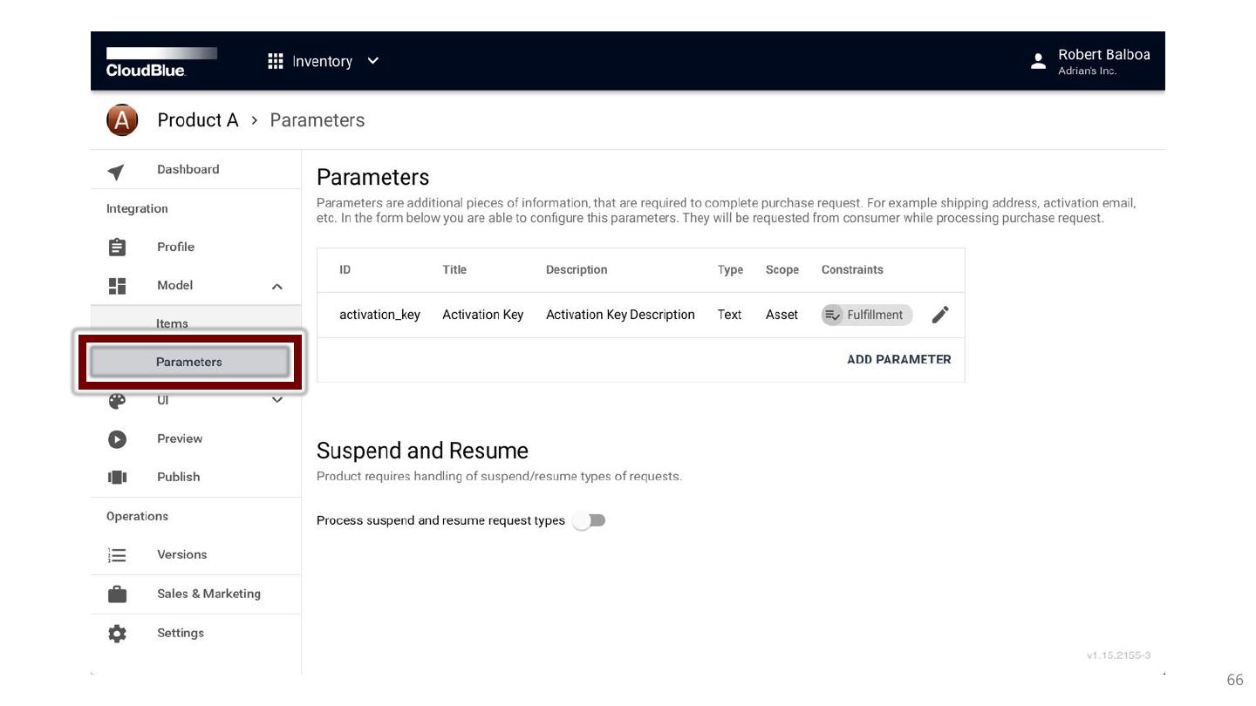Click the Settings gear icon
Viewport: 1256px width, 706px height.
(x=117, y=634)
